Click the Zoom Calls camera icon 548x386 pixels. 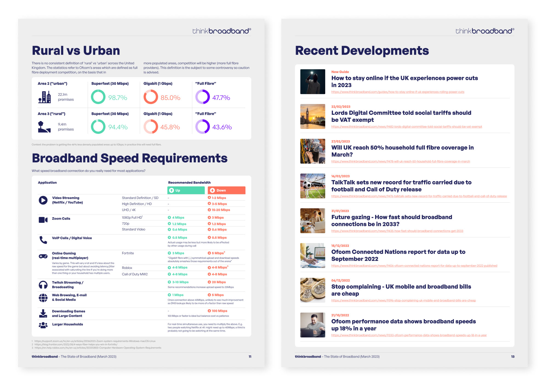coord(43,220)
